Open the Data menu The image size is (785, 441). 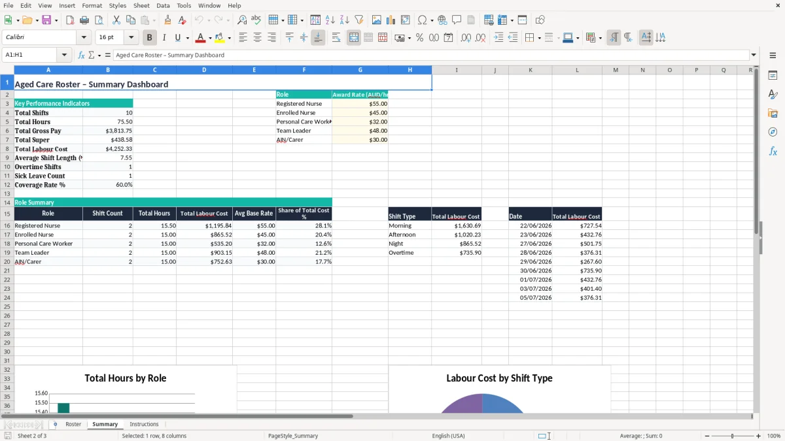point(163,5)
